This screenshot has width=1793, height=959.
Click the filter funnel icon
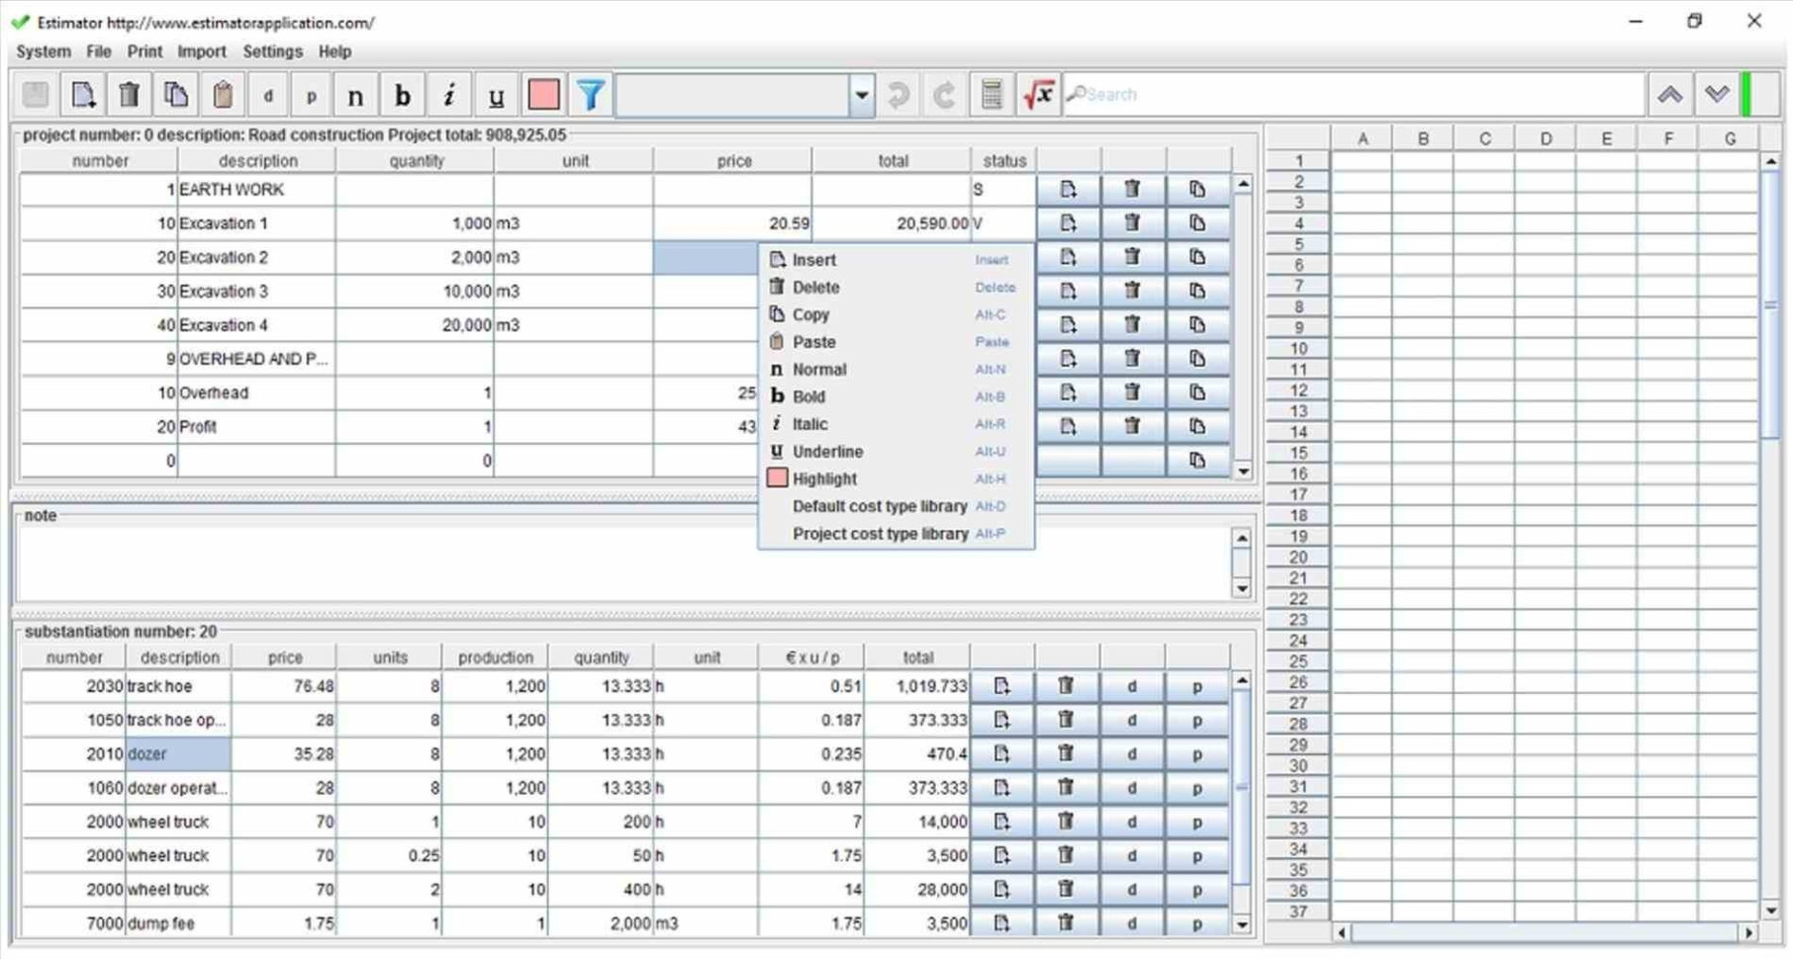point(590,94)
